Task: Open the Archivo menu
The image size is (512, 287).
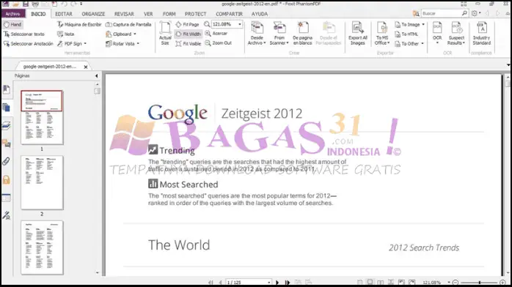Action: (x=12, y=14)
